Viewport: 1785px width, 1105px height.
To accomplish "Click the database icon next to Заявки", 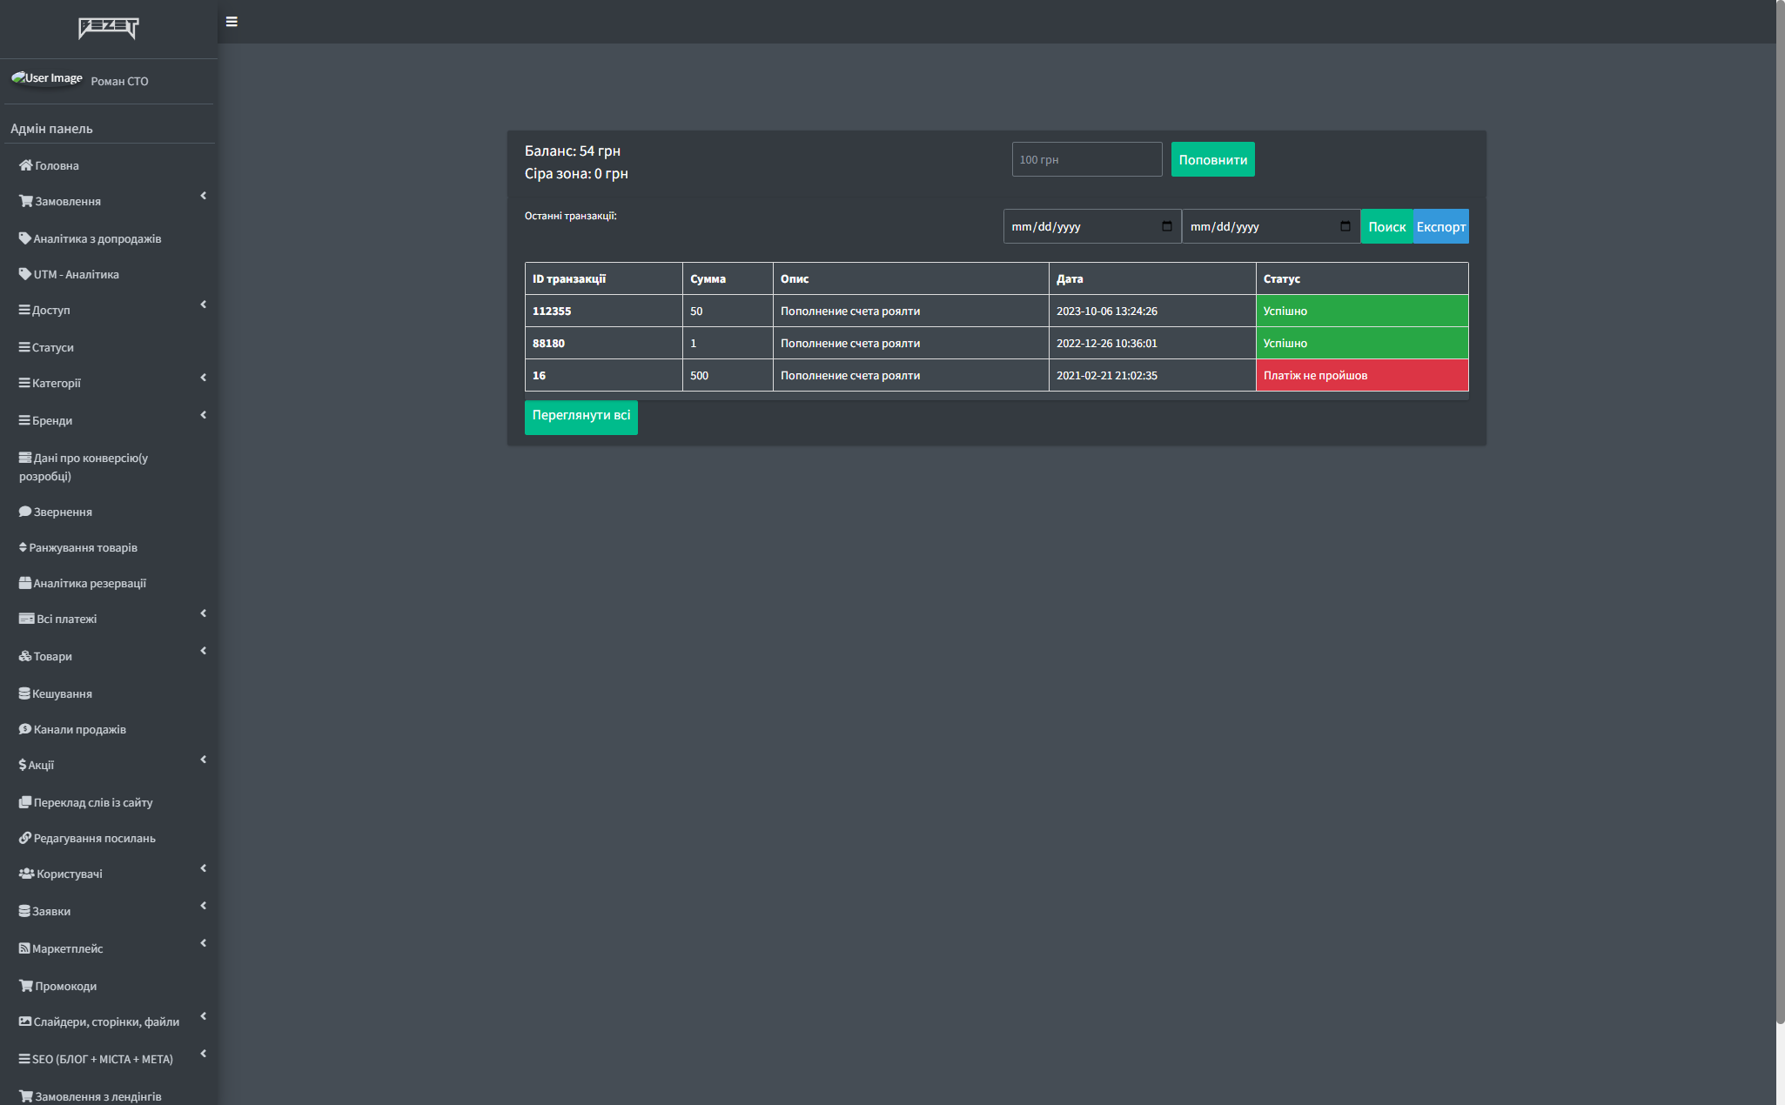I will pyautogui.click(x=24, y=911).
